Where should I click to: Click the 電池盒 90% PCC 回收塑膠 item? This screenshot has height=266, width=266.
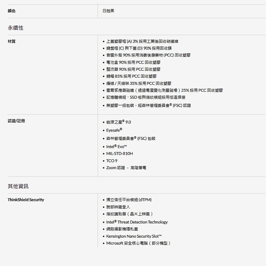133,63
